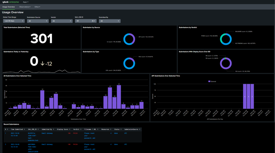Screen dimensions: 275x153
Task: Click the total submissions value 301
Action: [41, 39]
